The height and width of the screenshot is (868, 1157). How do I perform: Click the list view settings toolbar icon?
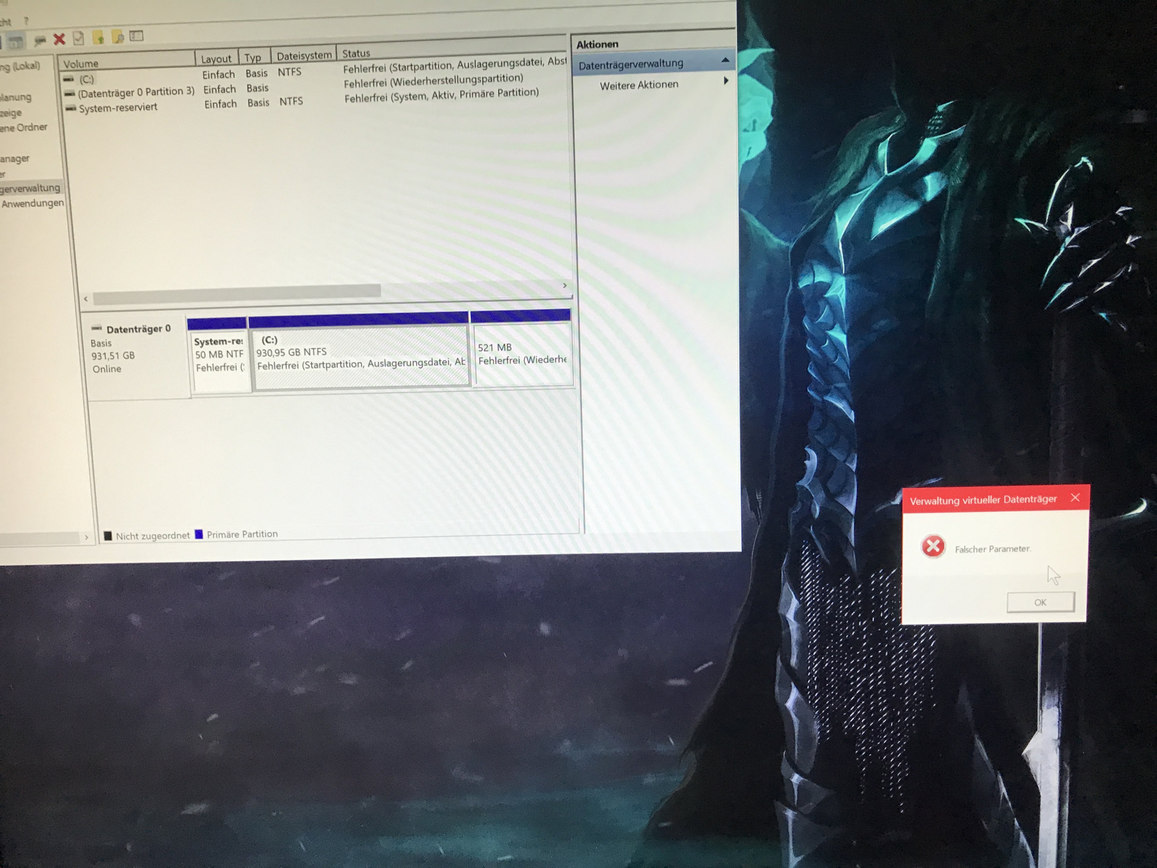click(x=136, y=36)
